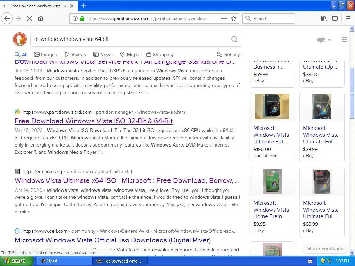Open the $79.99 Vista Ultimate thumbnail
355x266 pixels.
(322, 107)
